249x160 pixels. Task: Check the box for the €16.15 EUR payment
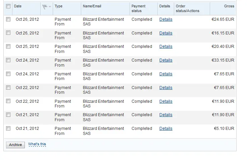pyautogui.click(x=8, y=33)
